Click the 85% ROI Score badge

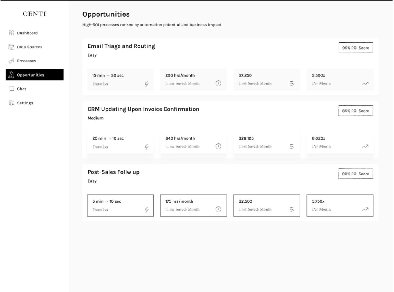coord(355,111)
